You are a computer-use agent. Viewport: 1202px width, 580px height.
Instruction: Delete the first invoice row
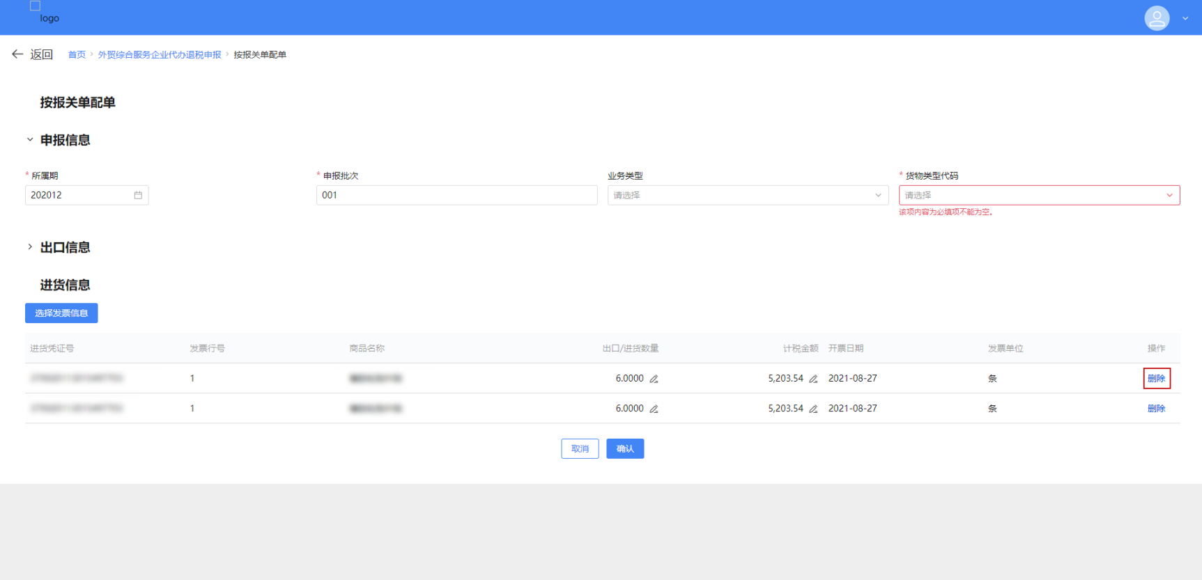click(x=1156, y=379)
